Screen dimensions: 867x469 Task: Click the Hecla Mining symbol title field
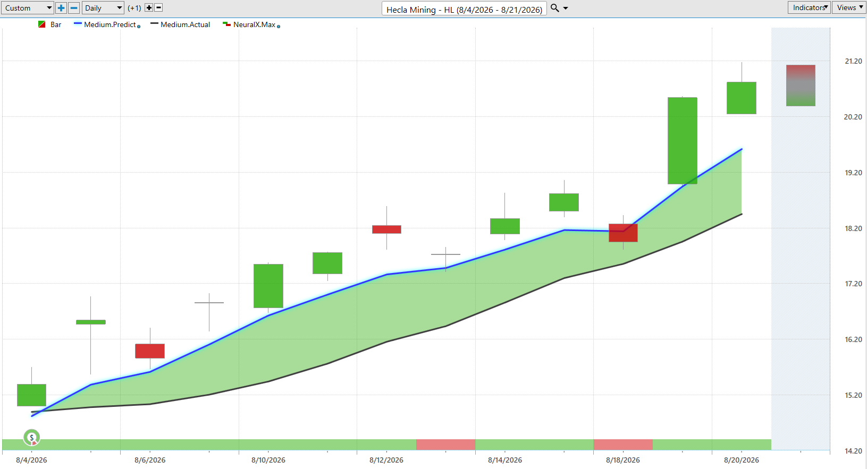[464, 9]
